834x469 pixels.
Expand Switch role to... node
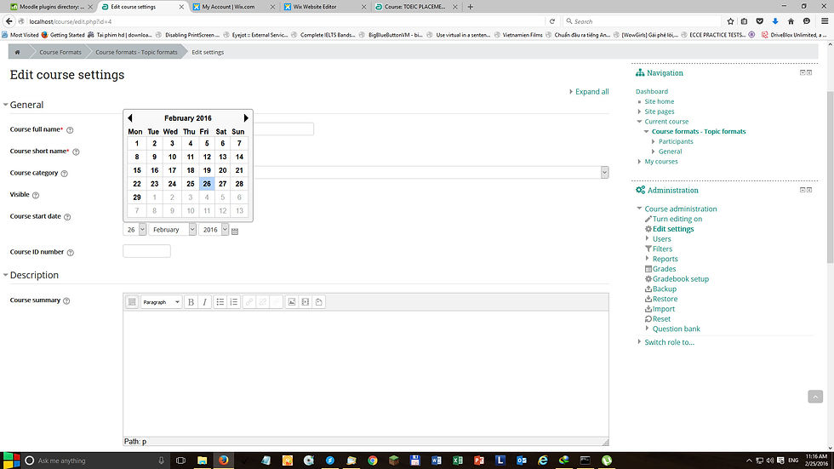639,342
